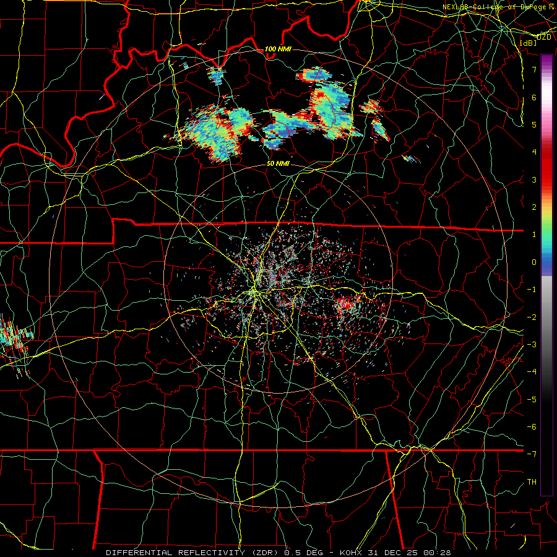557x557 pixels.
Task: Click the "7" value on color scale
Action: click(x=534, y=69)
